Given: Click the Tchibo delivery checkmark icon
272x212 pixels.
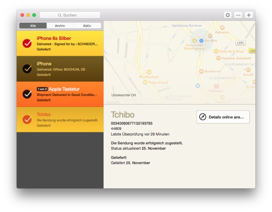Looking at the screenshot, I should (27, 120).
